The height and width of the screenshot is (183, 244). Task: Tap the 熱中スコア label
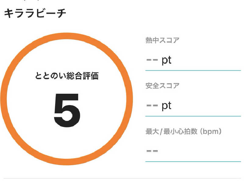click(162, 40)
